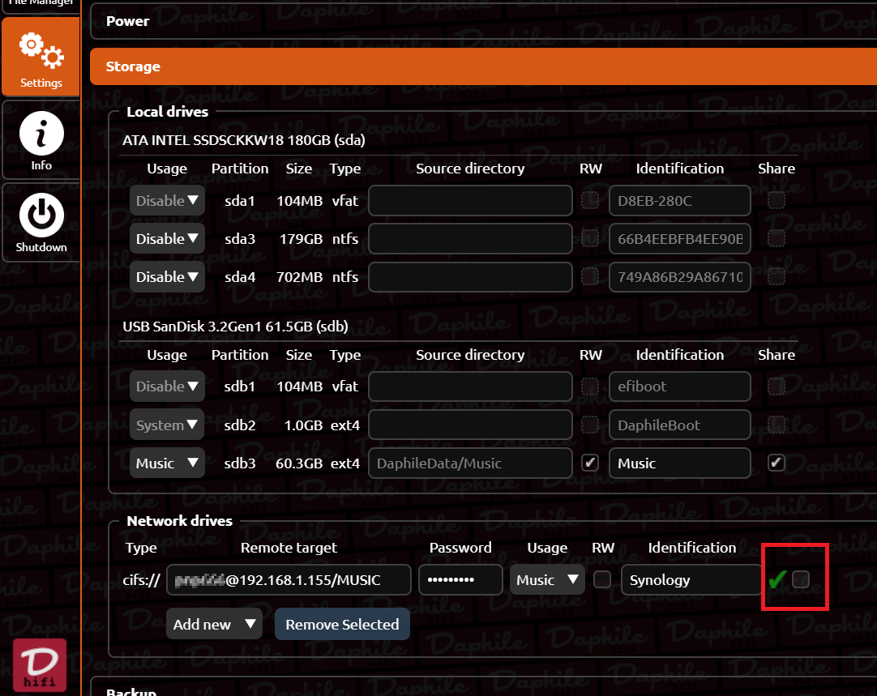Toggle Share checkbox for sdb2

click(x=776, y=425)
